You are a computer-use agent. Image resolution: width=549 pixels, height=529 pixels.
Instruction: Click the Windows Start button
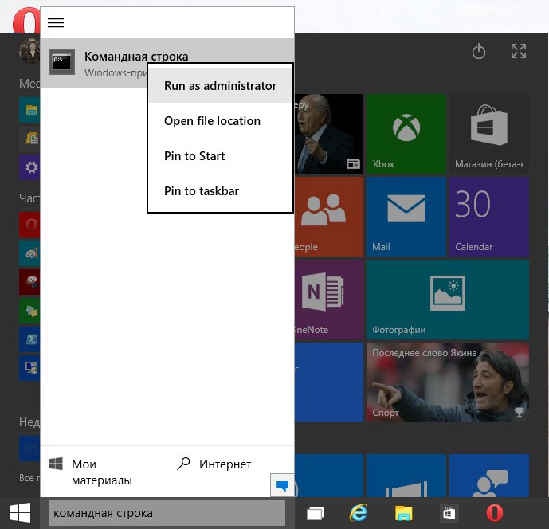(20, 512)
